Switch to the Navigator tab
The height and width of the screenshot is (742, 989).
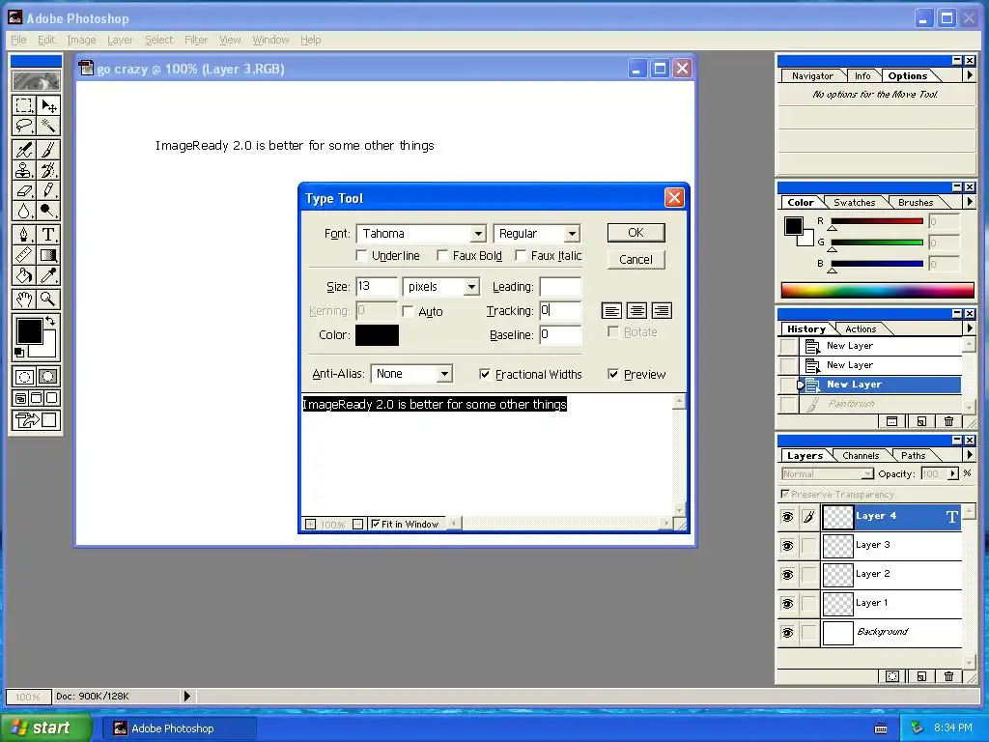click(812, 75)
